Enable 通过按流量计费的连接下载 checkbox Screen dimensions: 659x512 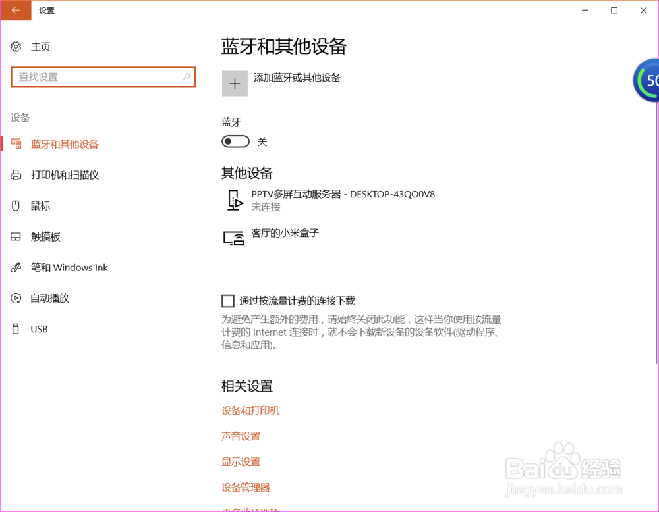[x=227, y=301]
